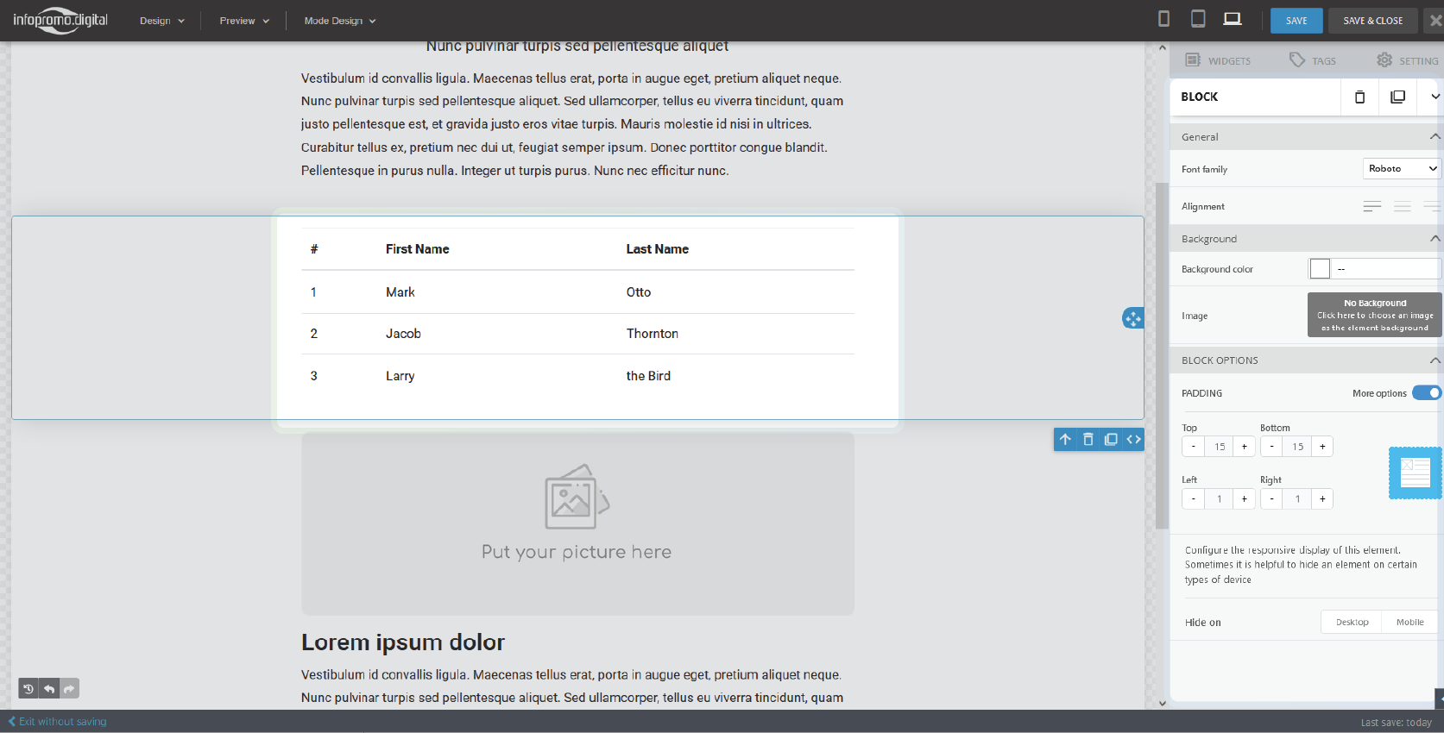Image resolution: width=1444 pixels, height=733 pixels.
Task: Switch to tablet preview icon
Action: point(1198,19)
